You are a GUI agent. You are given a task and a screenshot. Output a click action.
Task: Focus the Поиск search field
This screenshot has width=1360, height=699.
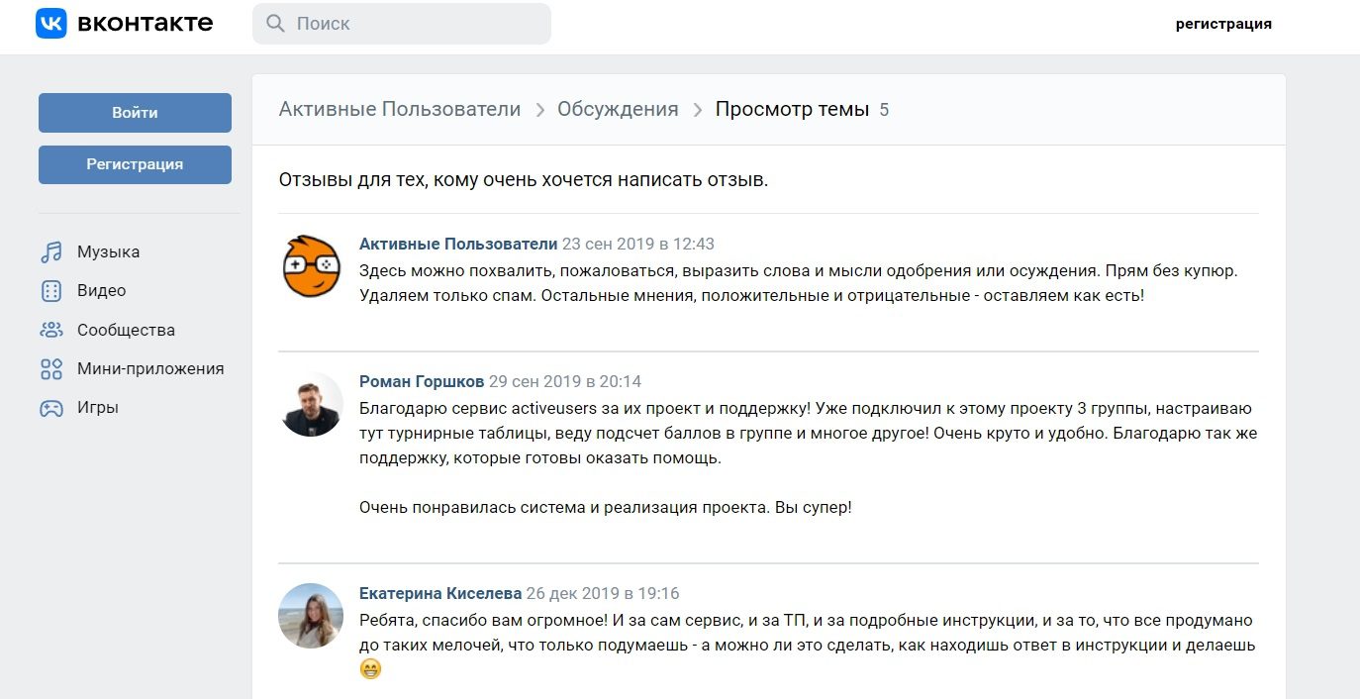coord(416,24)
